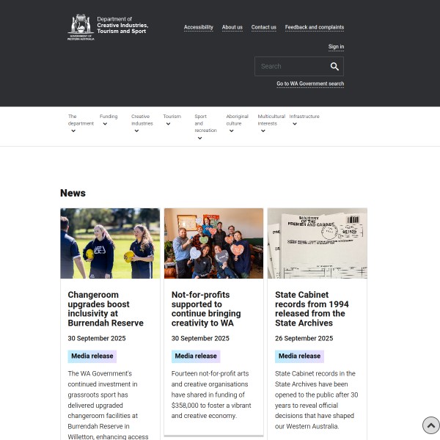Open the Changeroom upgrades news thumbnail

pos(110,243)
